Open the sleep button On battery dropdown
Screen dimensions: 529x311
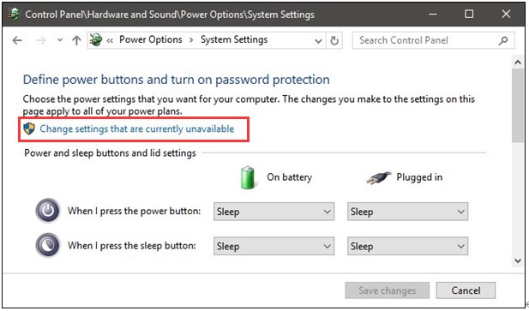(274, 246)
